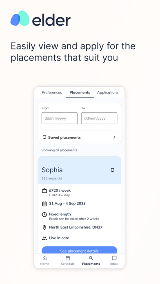Click the To date input field

(x=99, y=118)
